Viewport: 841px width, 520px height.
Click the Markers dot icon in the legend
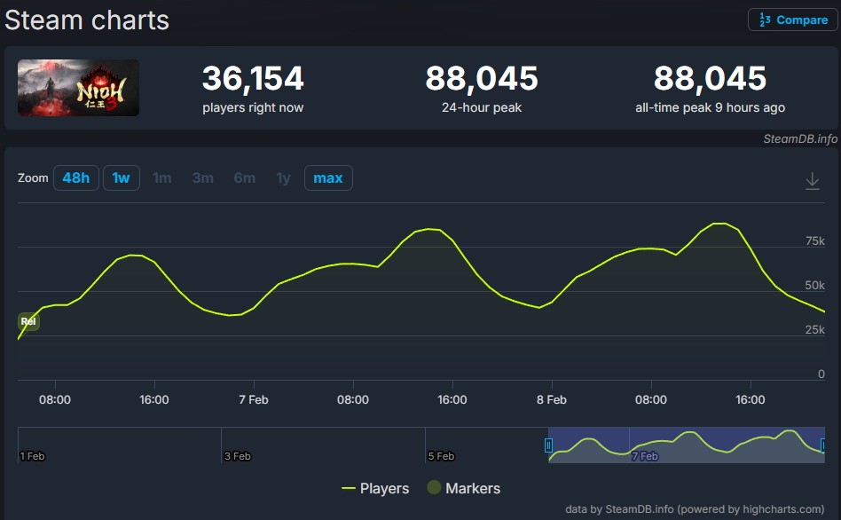coord(434,488)
